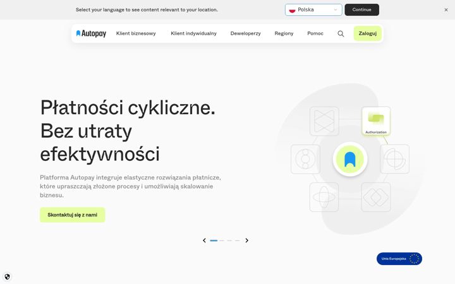The image size is (455, 284).
Task: Open Deweloperzy menu
Action: 245,33
